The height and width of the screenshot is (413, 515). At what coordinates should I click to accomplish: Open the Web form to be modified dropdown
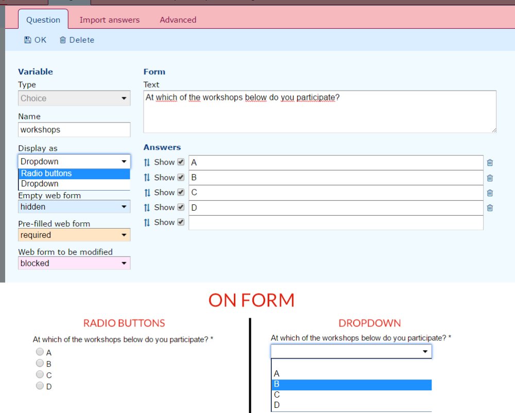point(74,263)
